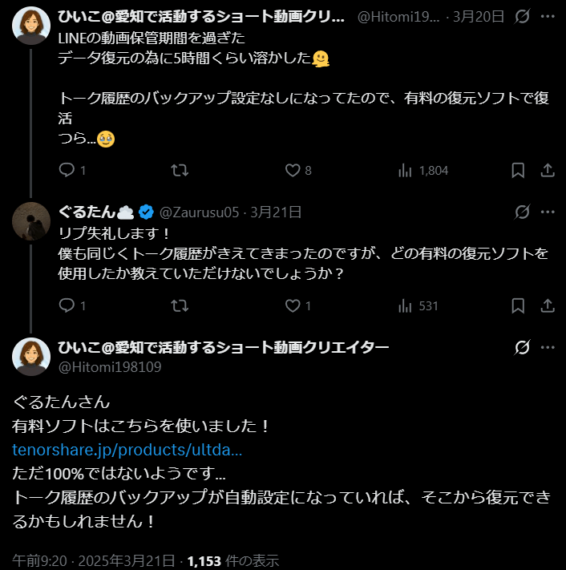
Task: Share the first tweet
Action: click(548, 170)
